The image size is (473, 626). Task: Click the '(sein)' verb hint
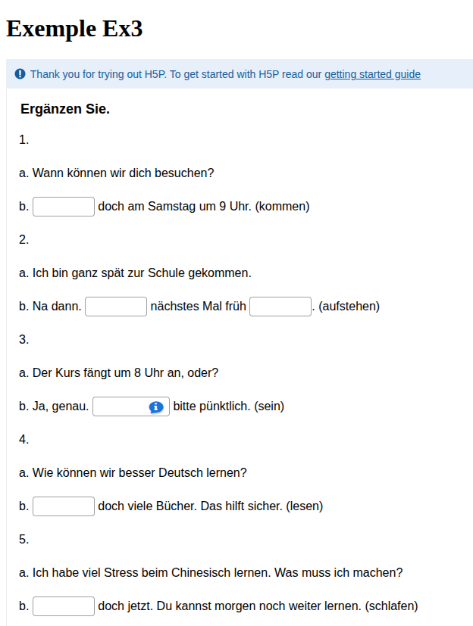269,406
